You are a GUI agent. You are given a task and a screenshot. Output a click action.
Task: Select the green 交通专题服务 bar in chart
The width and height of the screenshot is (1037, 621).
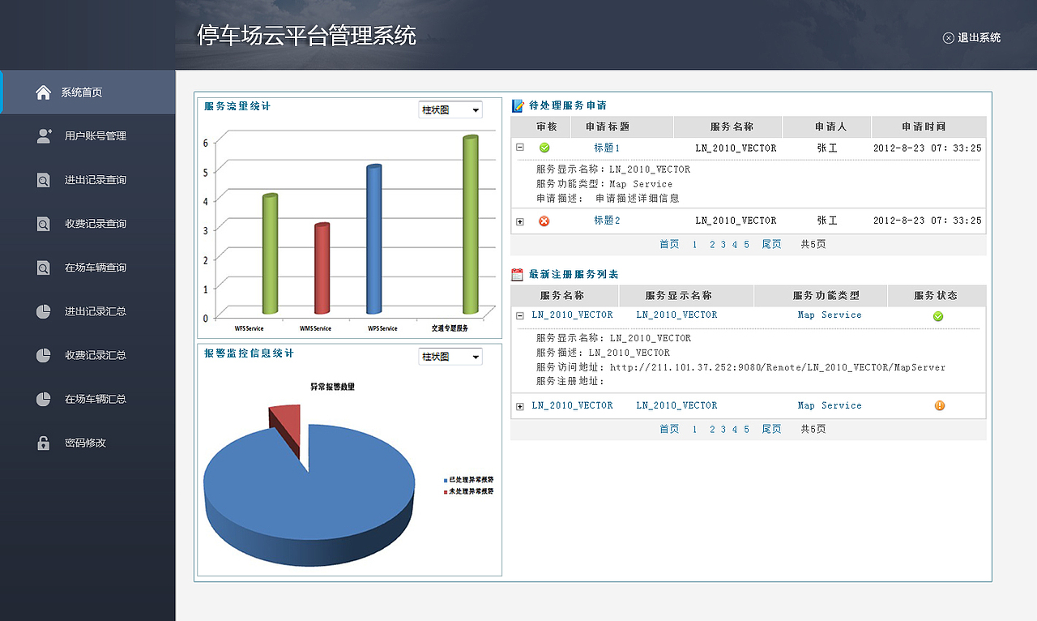[471, 225]
